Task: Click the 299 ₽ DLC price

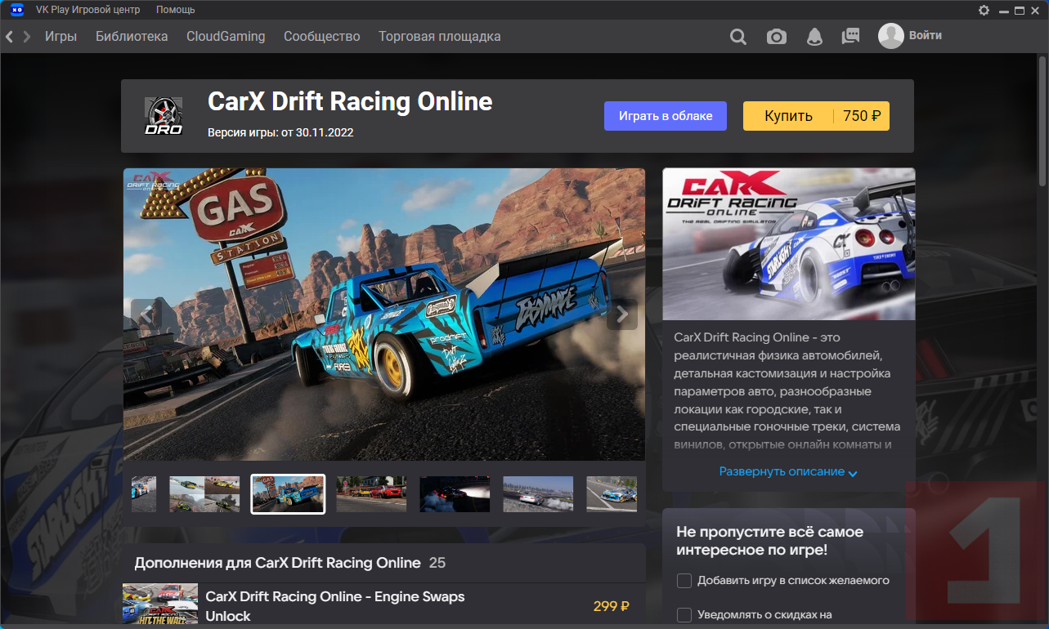Action: (x=612, y=606)
